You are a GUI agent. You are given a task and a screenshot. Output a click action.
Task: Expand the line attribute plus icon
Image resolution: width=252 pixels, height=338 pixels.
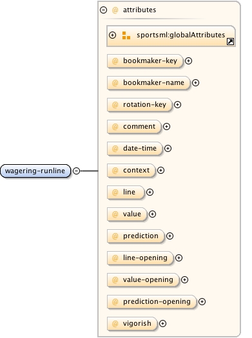tap(150, 192)
